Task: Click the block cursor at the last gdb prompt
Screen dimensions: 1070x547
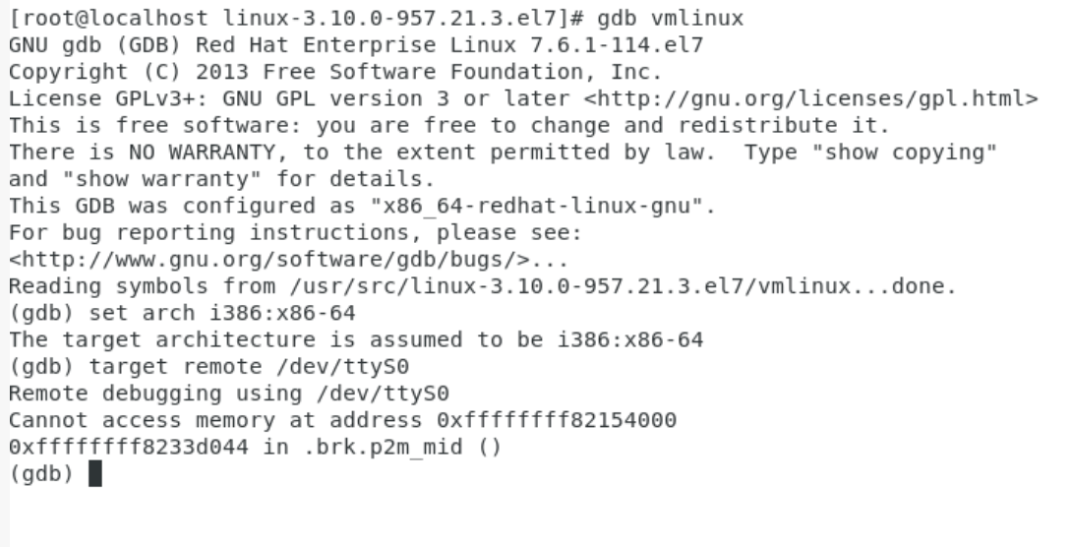Action: [95, 475]
